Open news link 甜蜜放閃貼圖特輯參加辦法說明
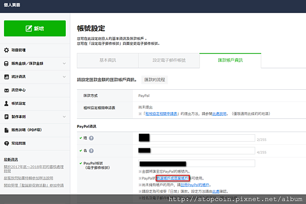 29,178
